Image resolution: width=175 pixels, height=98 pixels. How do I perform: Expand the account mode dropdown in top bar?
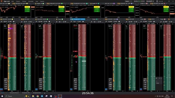coord(150,1)
